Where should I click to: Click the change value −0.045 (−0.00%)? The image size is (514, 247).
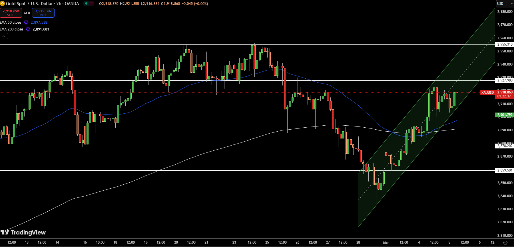pyautogui.click(x=195, y=4)
